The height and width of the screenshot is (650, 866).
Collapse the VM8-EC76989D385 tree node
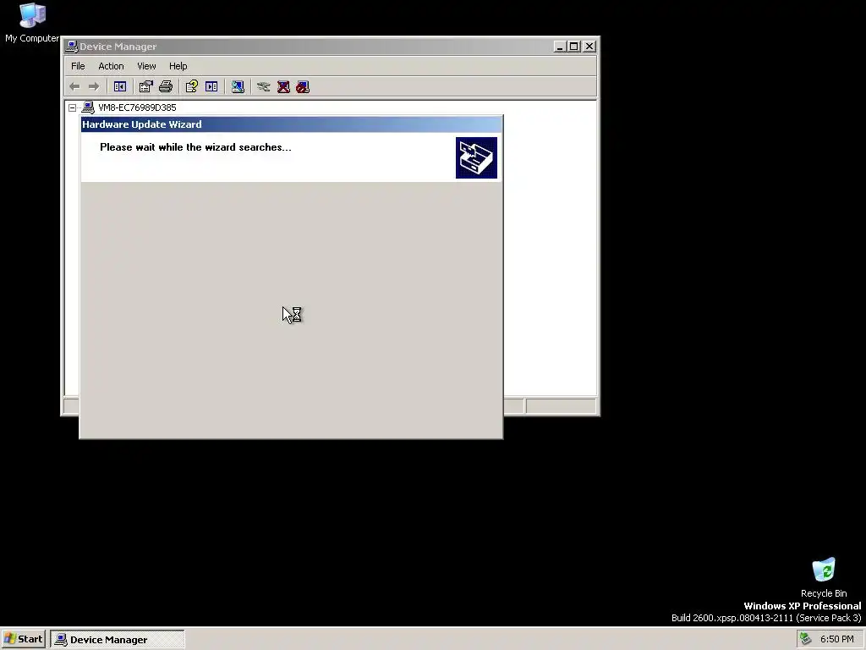pos(73,107)
